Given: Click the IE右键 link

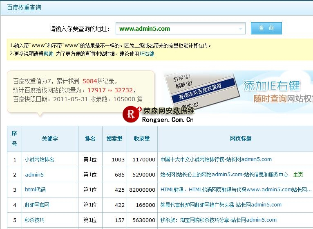Looking at the screenshot, I should point(147,54).
